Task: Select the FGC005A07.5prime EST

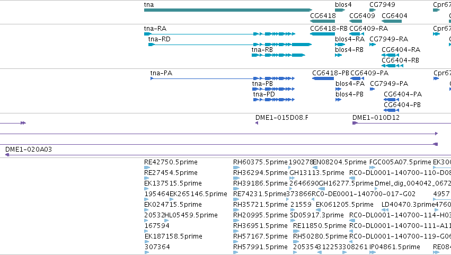Action: pyautogui.click(x=372, y=168)
